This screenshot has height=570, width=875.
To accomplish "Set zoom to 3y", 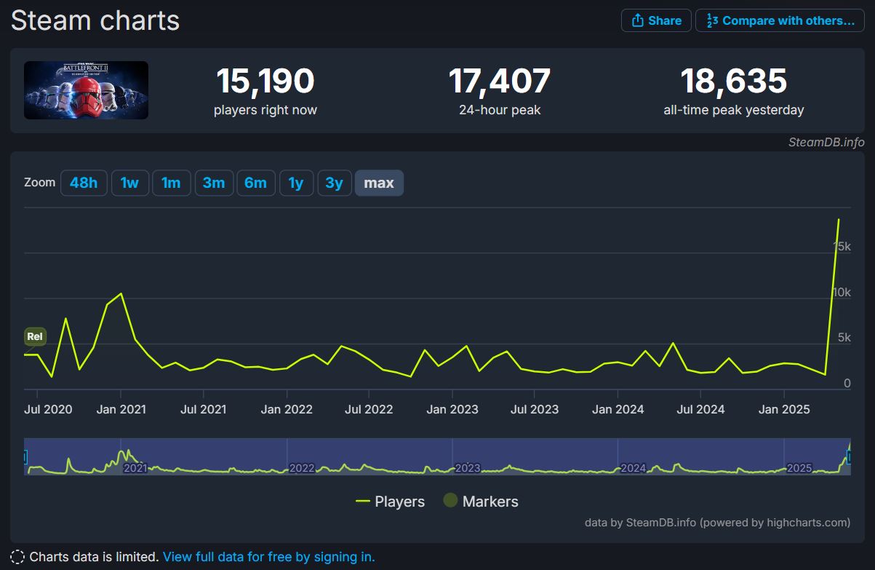I will click(x=335, y=183).
